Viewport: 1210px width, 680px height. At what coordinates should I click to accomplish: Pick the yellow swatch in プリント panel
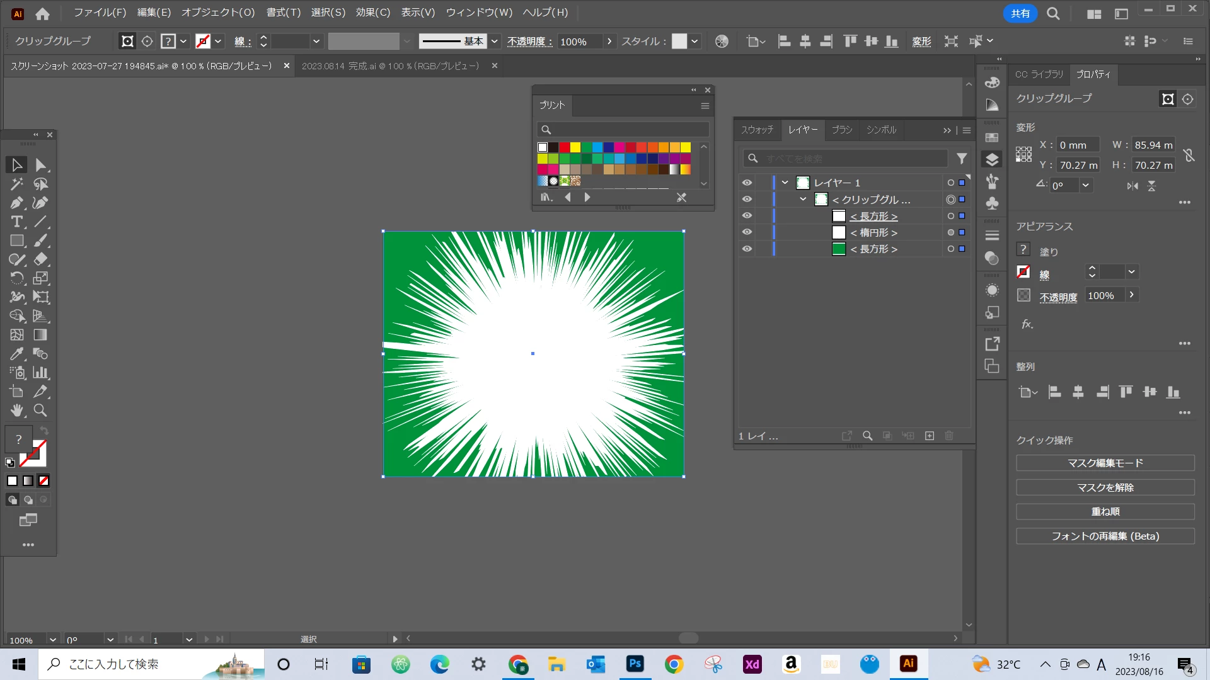coord(575,147)
